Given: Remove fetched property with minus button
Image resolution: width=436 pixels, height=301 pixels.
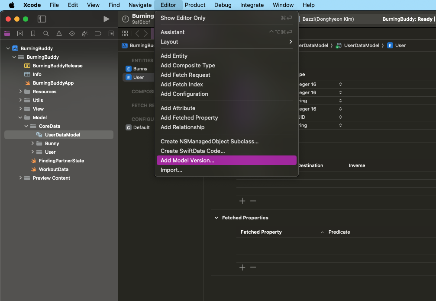Looking at the screenshot, I should coord(253,267).
